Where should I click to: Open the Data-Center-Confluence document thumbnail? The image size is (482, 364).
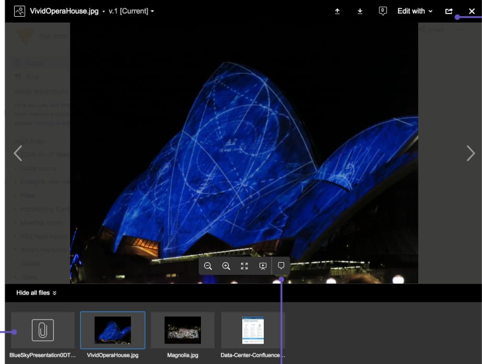click(253, 330)
